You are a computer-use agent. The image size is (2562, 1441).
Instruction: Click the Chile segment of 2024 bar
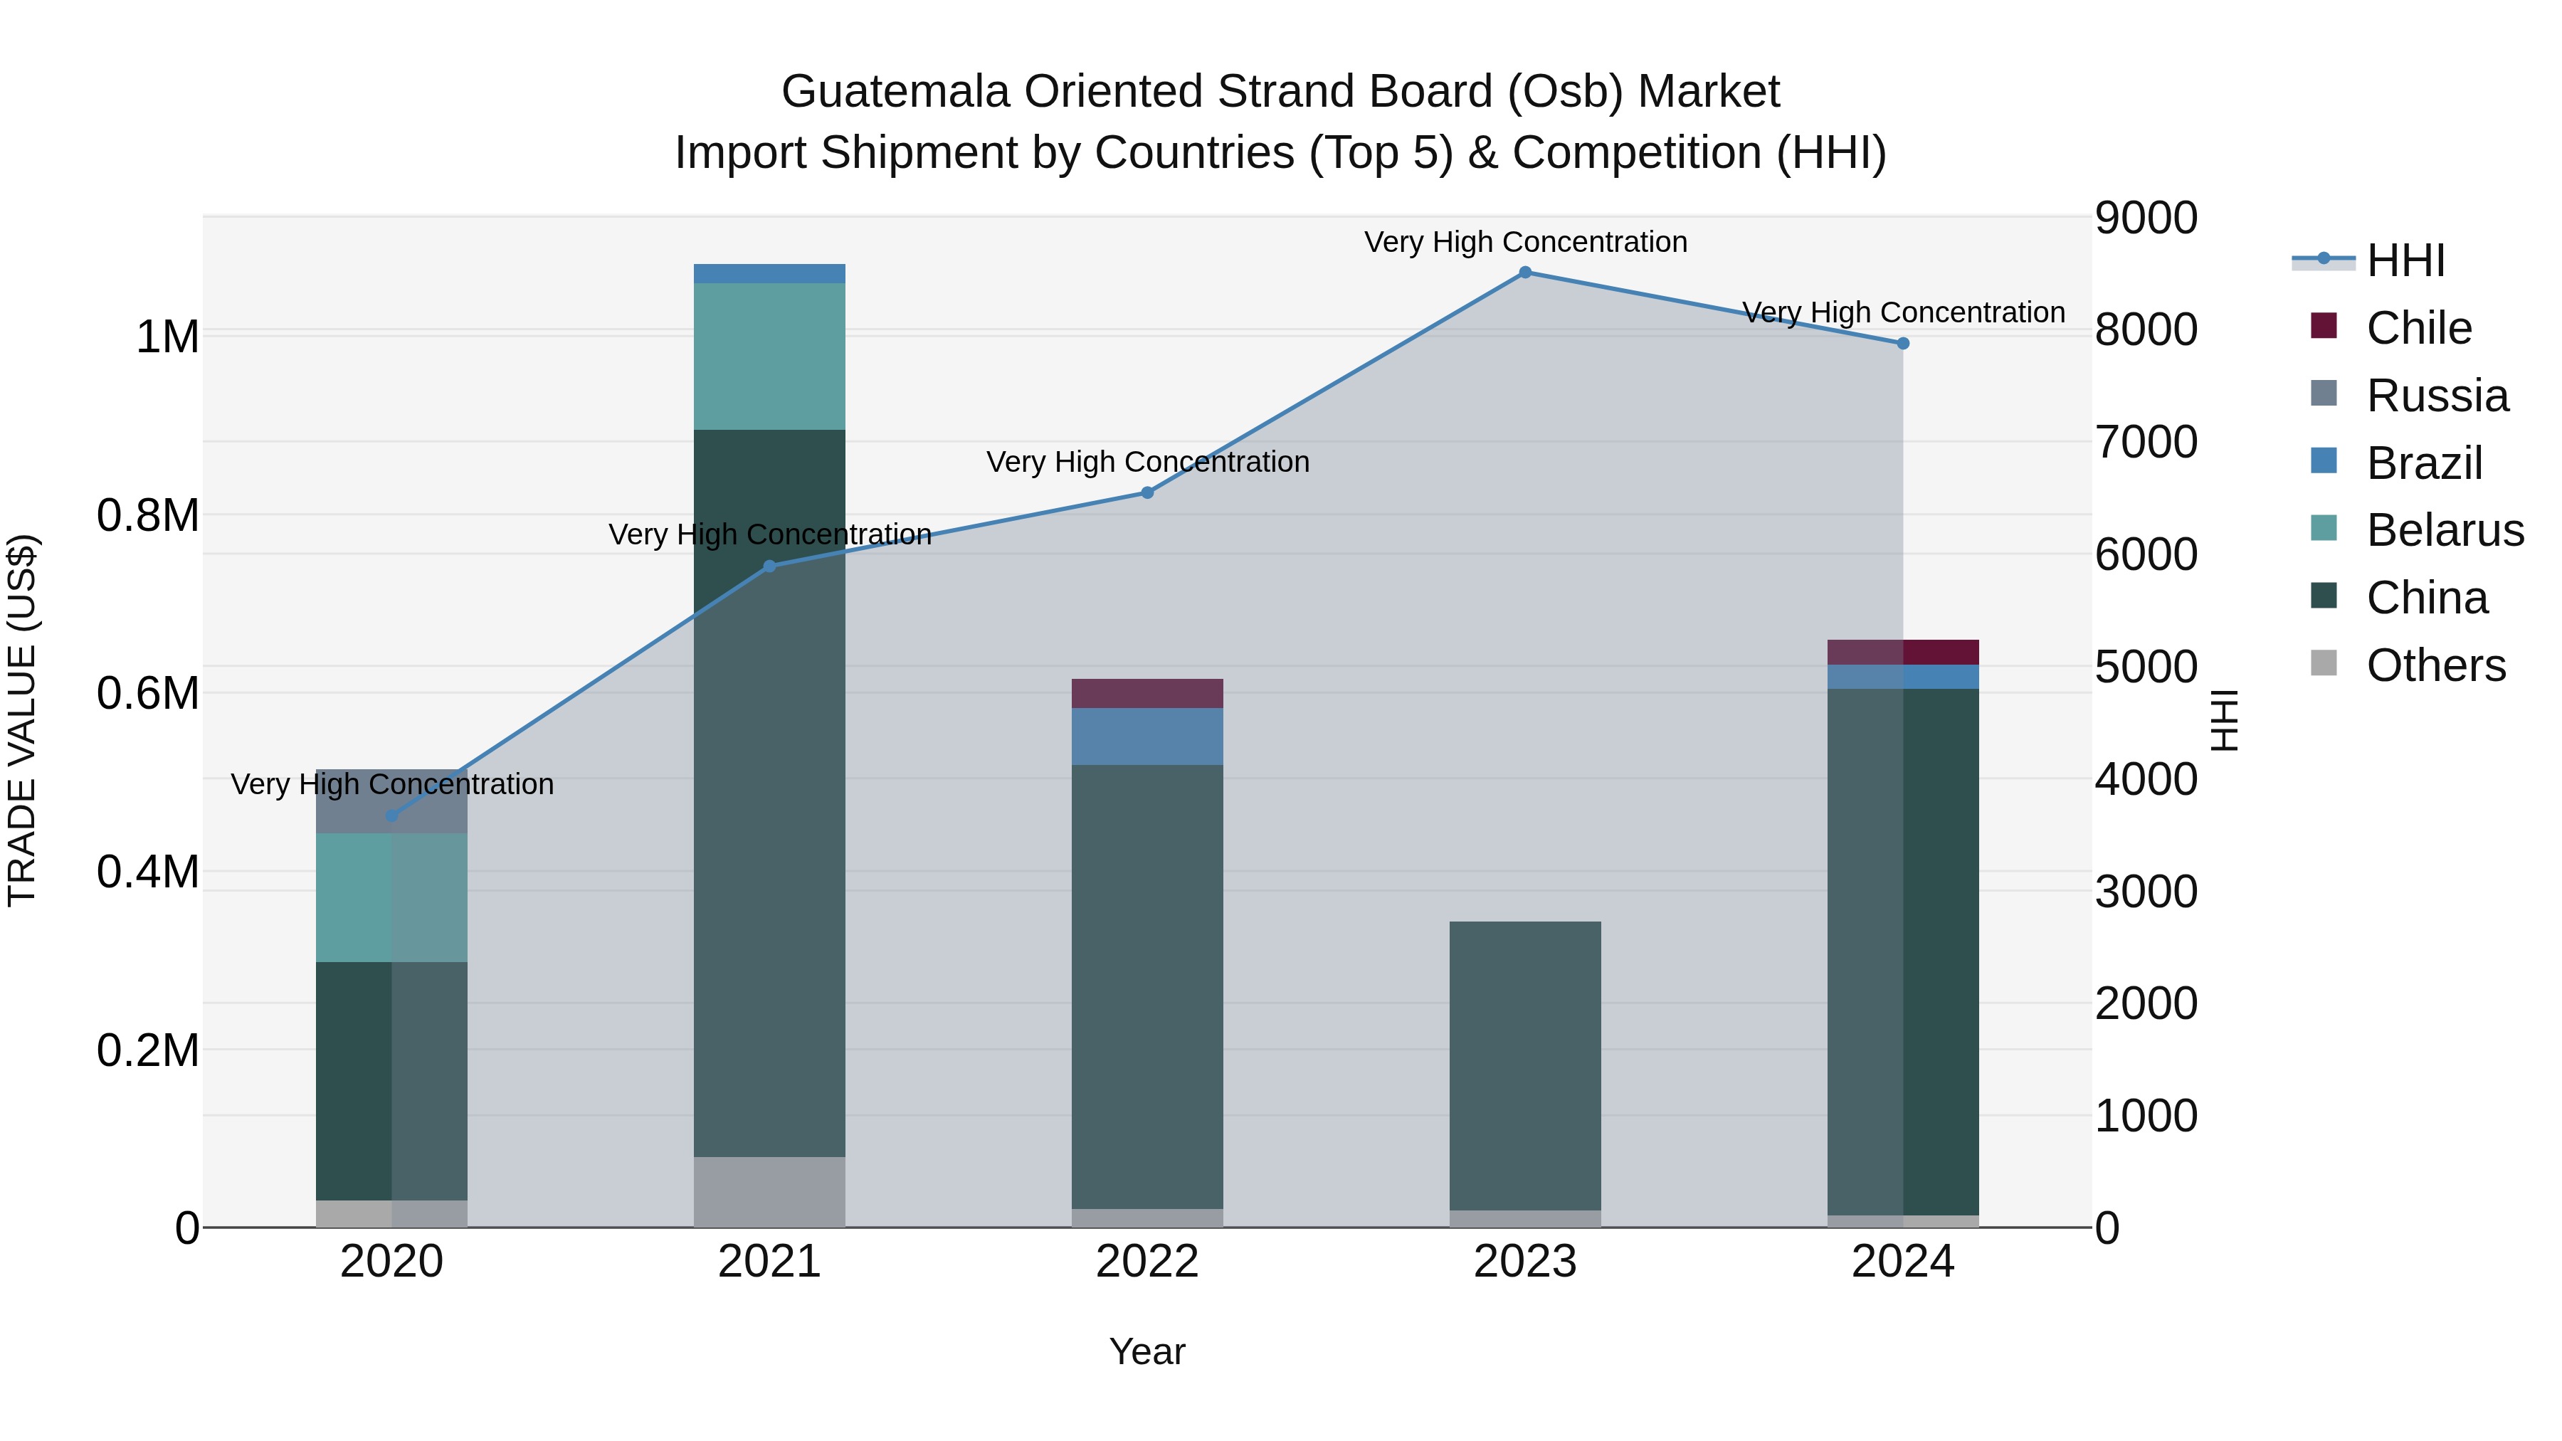[1904, 653]
